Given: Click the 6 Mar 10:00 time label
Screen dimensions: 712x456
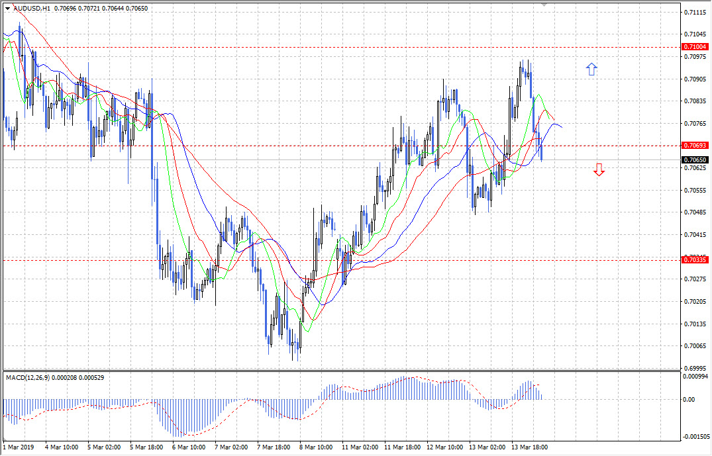Looking at the screenshot, I should click(x=189, y=447).
